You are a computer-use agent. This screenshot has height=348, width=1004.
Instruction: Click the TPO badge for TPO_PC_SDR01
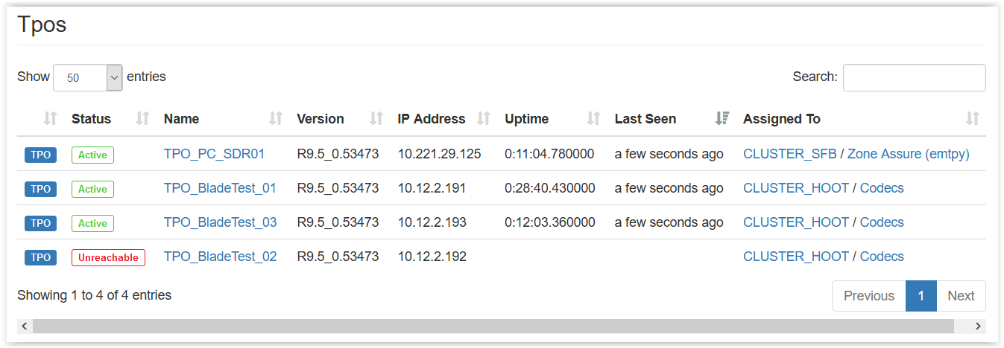point(41,155)
